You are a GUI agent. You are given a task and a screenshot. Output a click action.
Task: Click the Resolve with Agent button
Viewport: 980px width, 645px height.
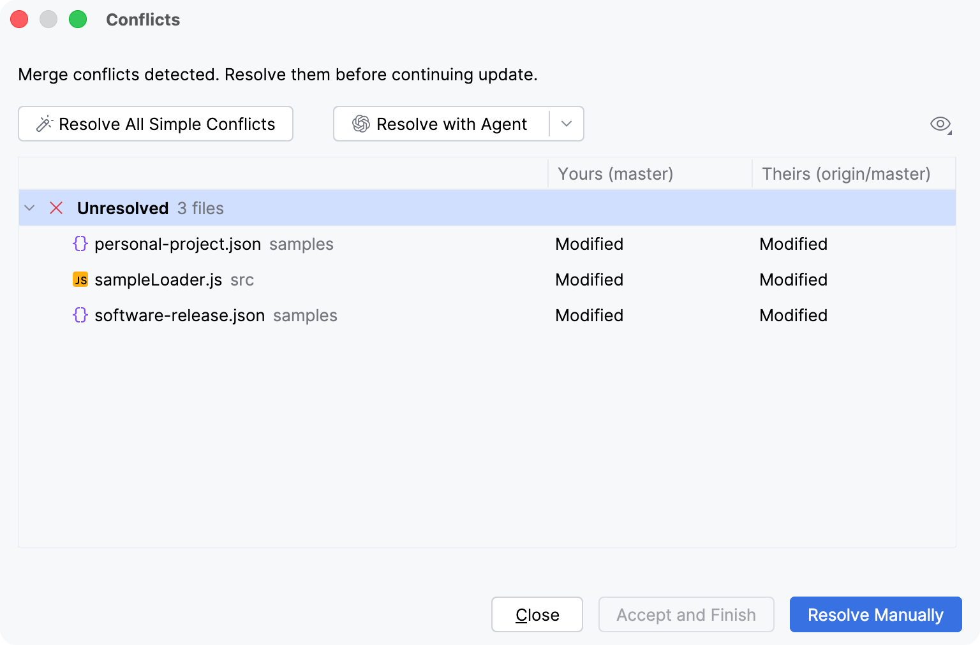click(442, 124)
